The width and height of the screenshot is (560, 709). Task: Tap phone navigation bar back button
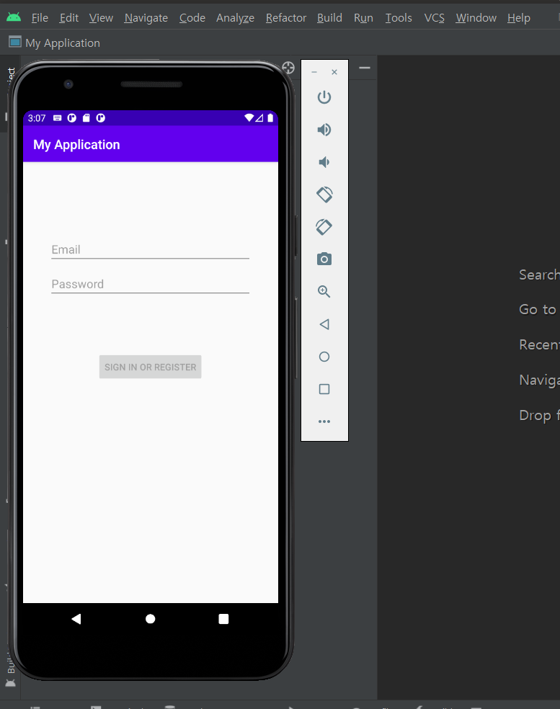tap(76, 618)
